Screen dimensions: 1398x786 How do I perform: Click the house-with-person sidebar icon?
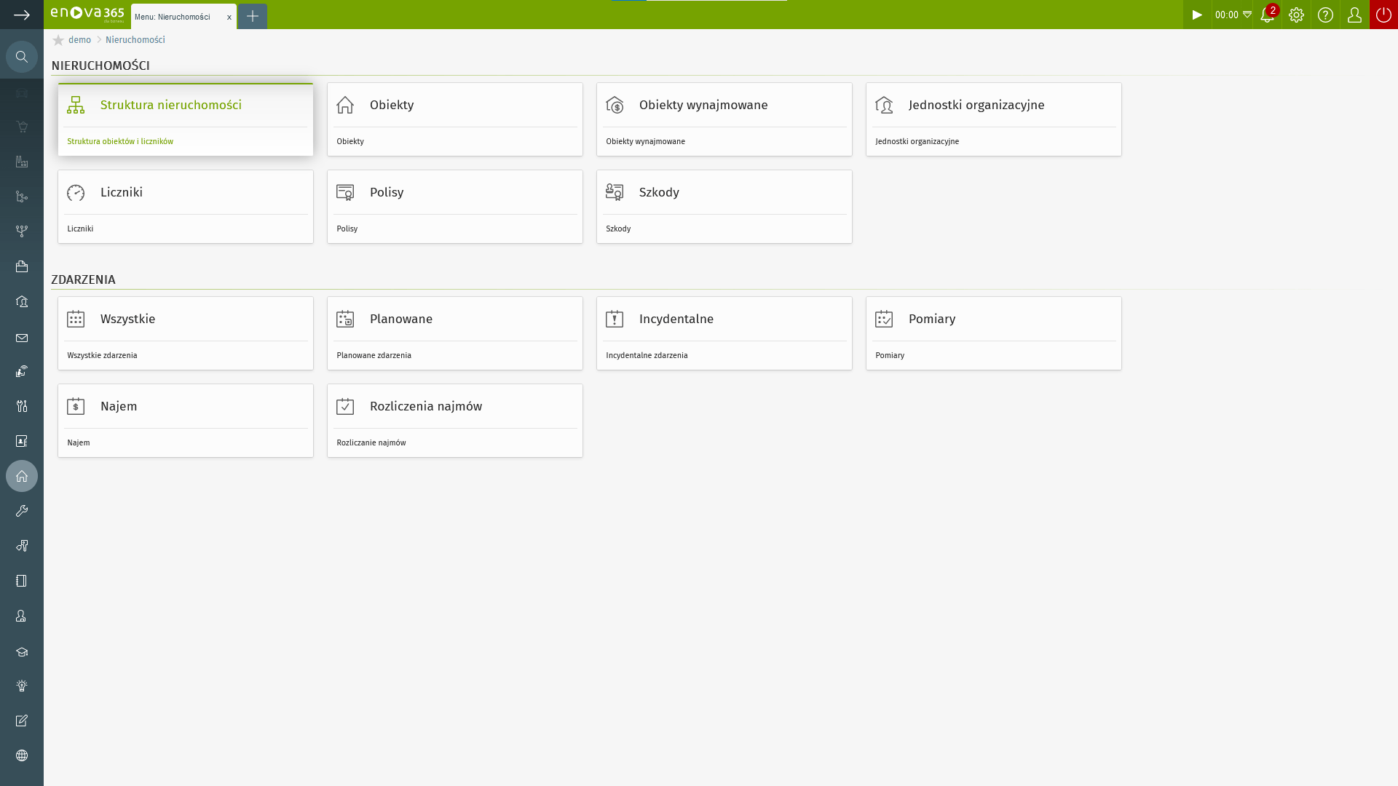click(x=22, y=301)
